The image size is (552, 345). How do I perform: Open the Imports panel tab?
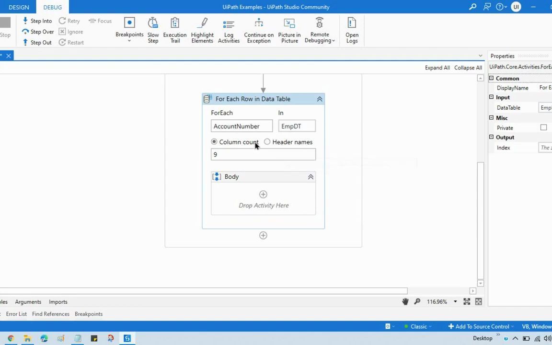coord(58,302)
